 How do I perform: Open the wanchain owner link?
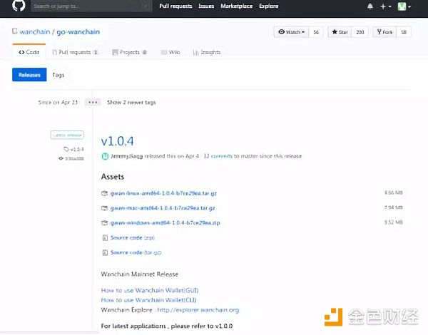point(35,32)
